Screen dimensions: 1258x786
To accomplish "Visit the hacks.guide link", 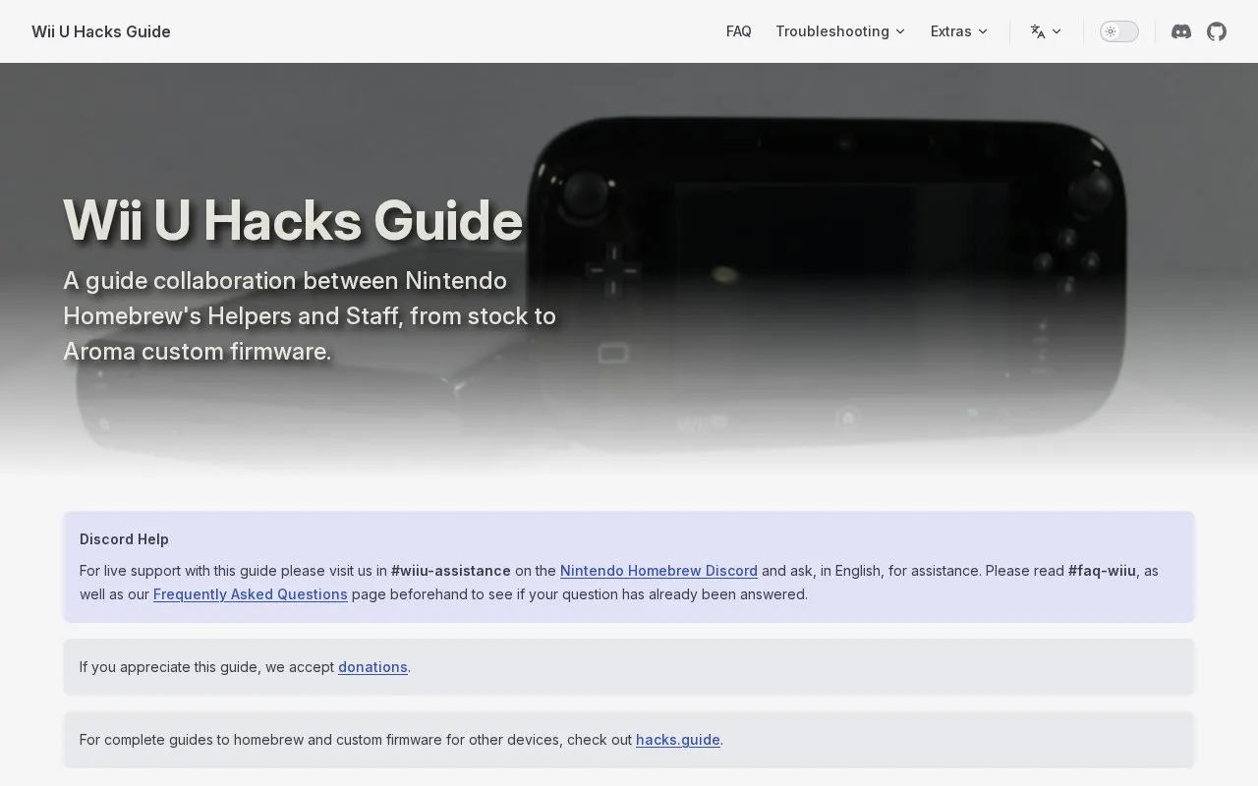I will pyautogui.click(x=678, y=740).
